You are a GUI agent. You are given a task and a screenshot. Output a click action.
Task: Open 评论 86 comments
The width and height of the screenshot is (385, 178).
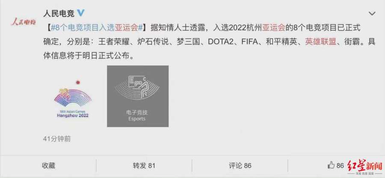[x=240, y=166]
